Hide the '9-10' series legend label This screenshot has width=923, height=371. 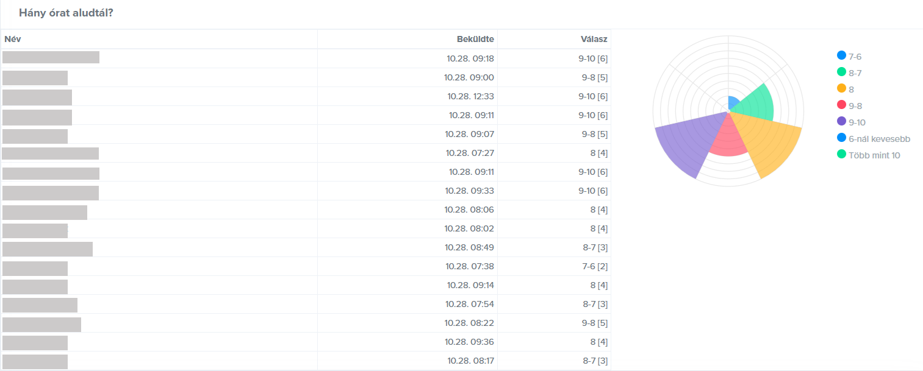point(857,122)
